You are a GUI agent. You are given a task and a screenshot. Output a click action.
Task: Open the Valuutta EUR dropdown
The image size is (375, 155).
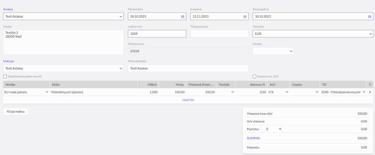(x=370, y=34)
